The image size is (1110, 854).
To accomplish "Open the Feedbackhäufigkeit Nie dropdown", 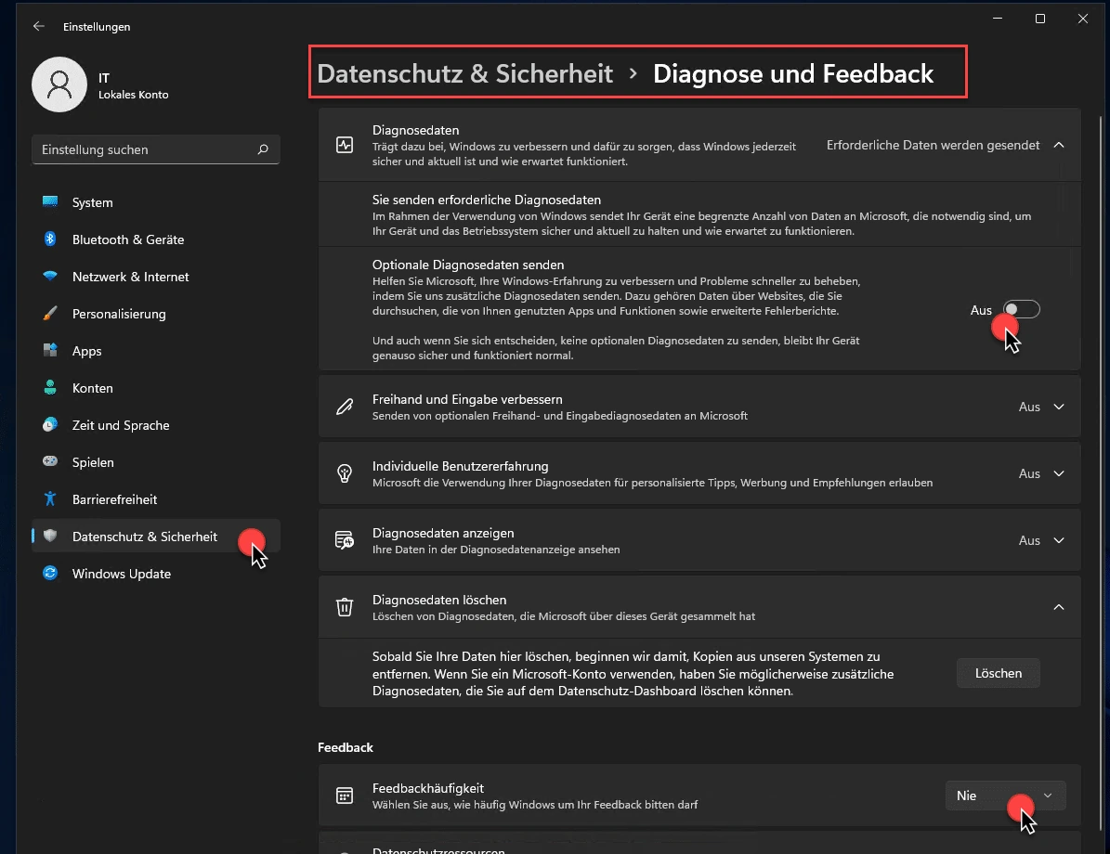I will (1005, 796).
